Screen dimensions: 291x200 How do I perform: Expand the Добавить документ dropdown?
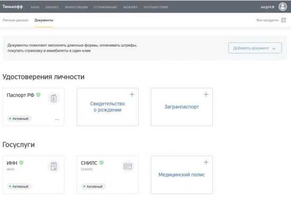point(255,48)
